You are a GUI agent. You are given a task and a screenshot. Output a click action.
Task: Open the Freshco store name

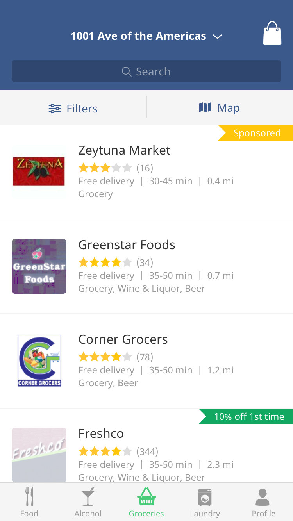coord(101,434)
